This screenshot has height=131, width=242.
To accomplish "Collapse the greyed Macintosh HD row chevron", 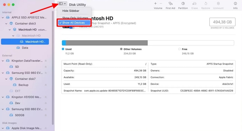I will (13, 36).
